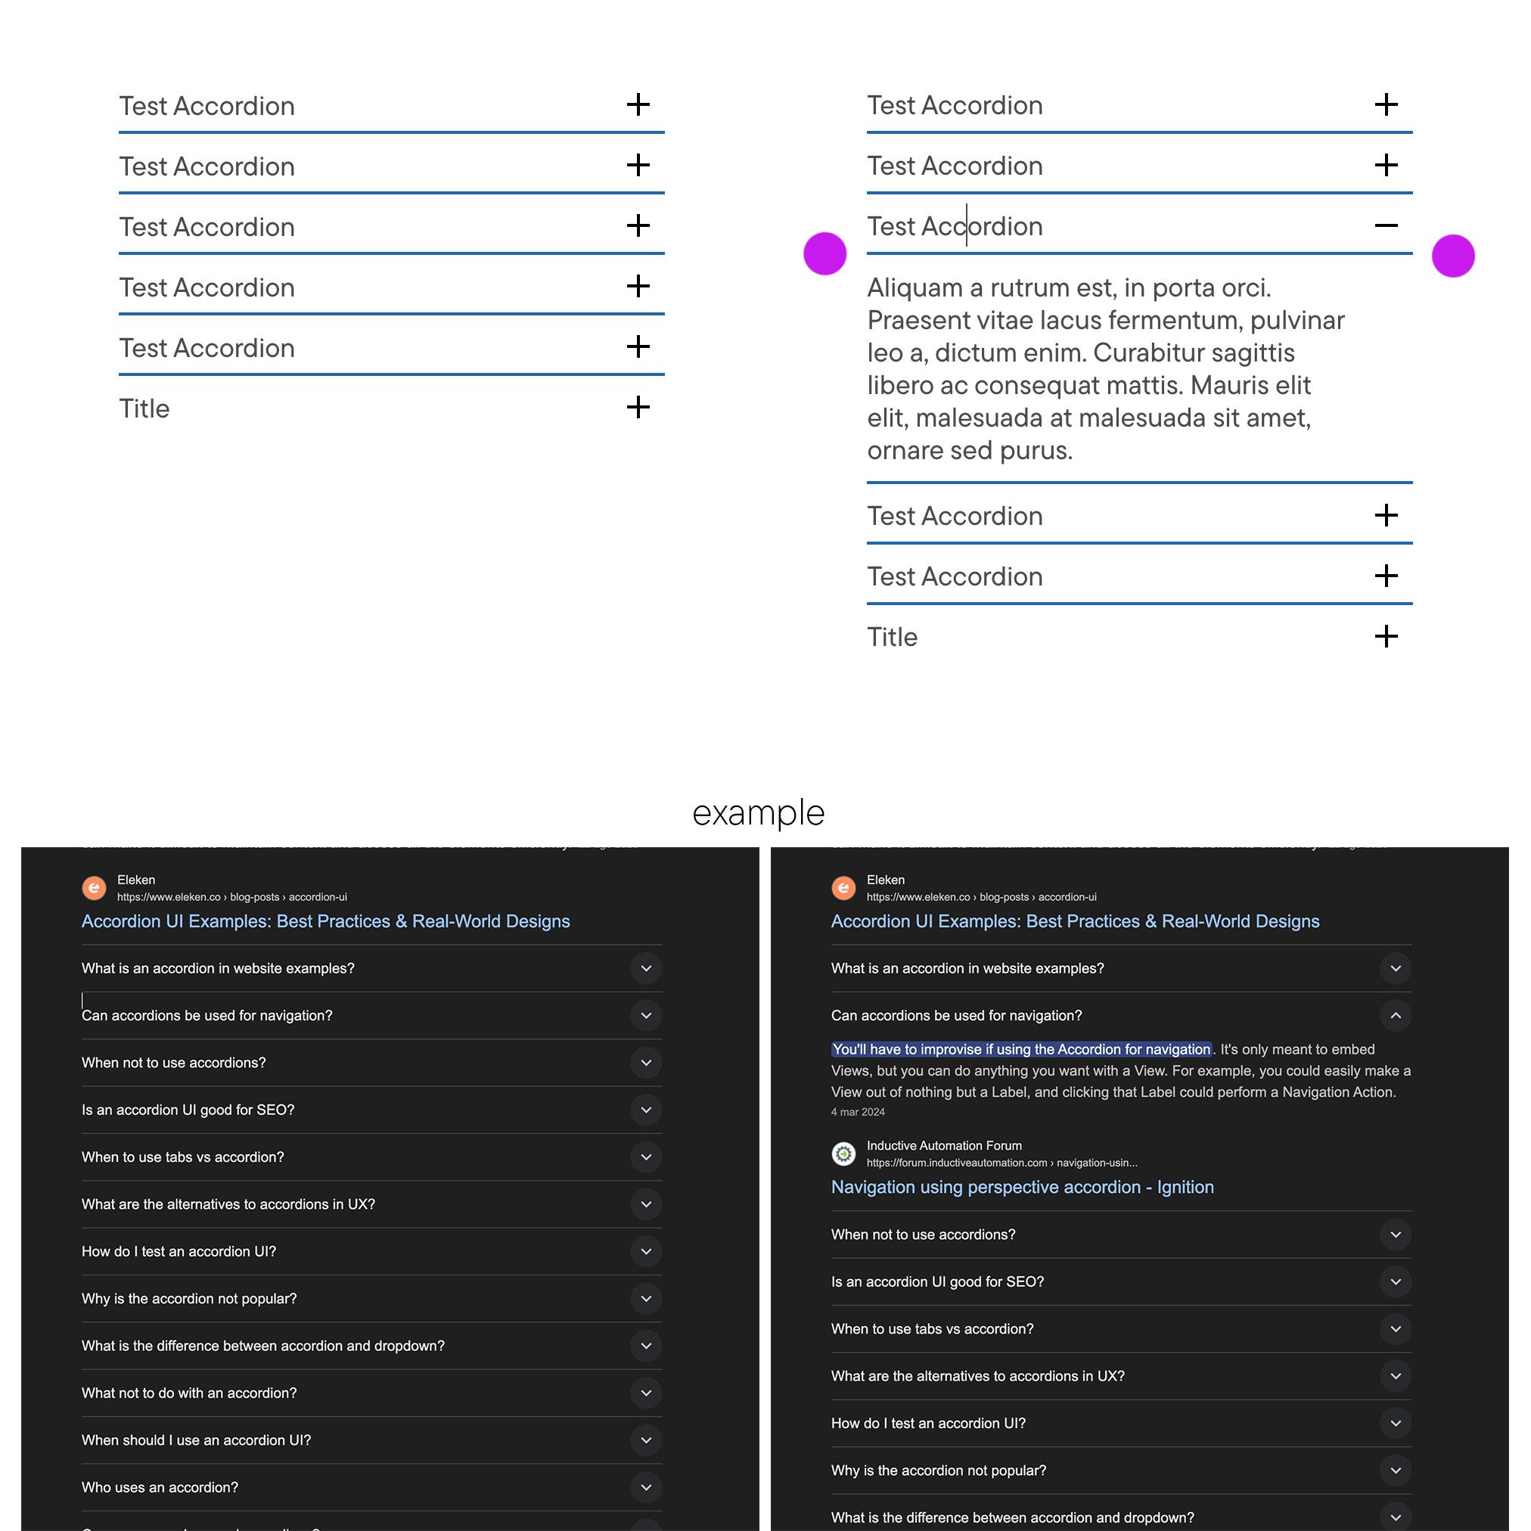The width and height of the screenshot is (1531, 1531).
Task: Click the minus icon on the expanded Test Accordion
Action: coord(1386,226)
